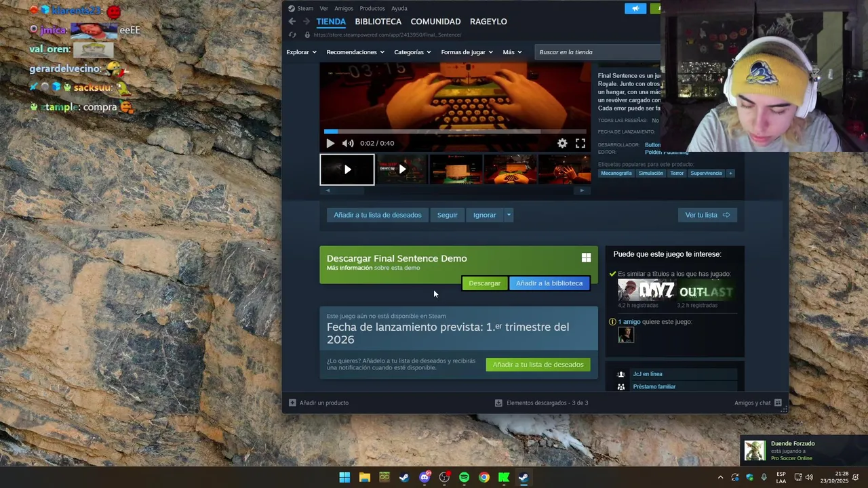Open the Ayuda menu

pyautogui.click(x=399, y=8)
